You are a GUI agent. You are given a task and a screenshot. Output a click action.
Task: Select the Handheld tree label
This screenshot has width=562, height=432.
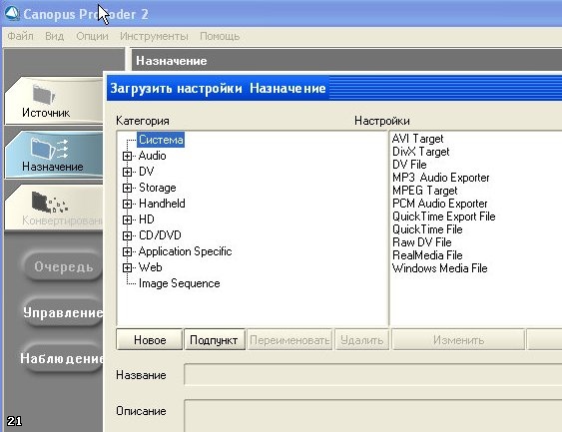point(162,204)
